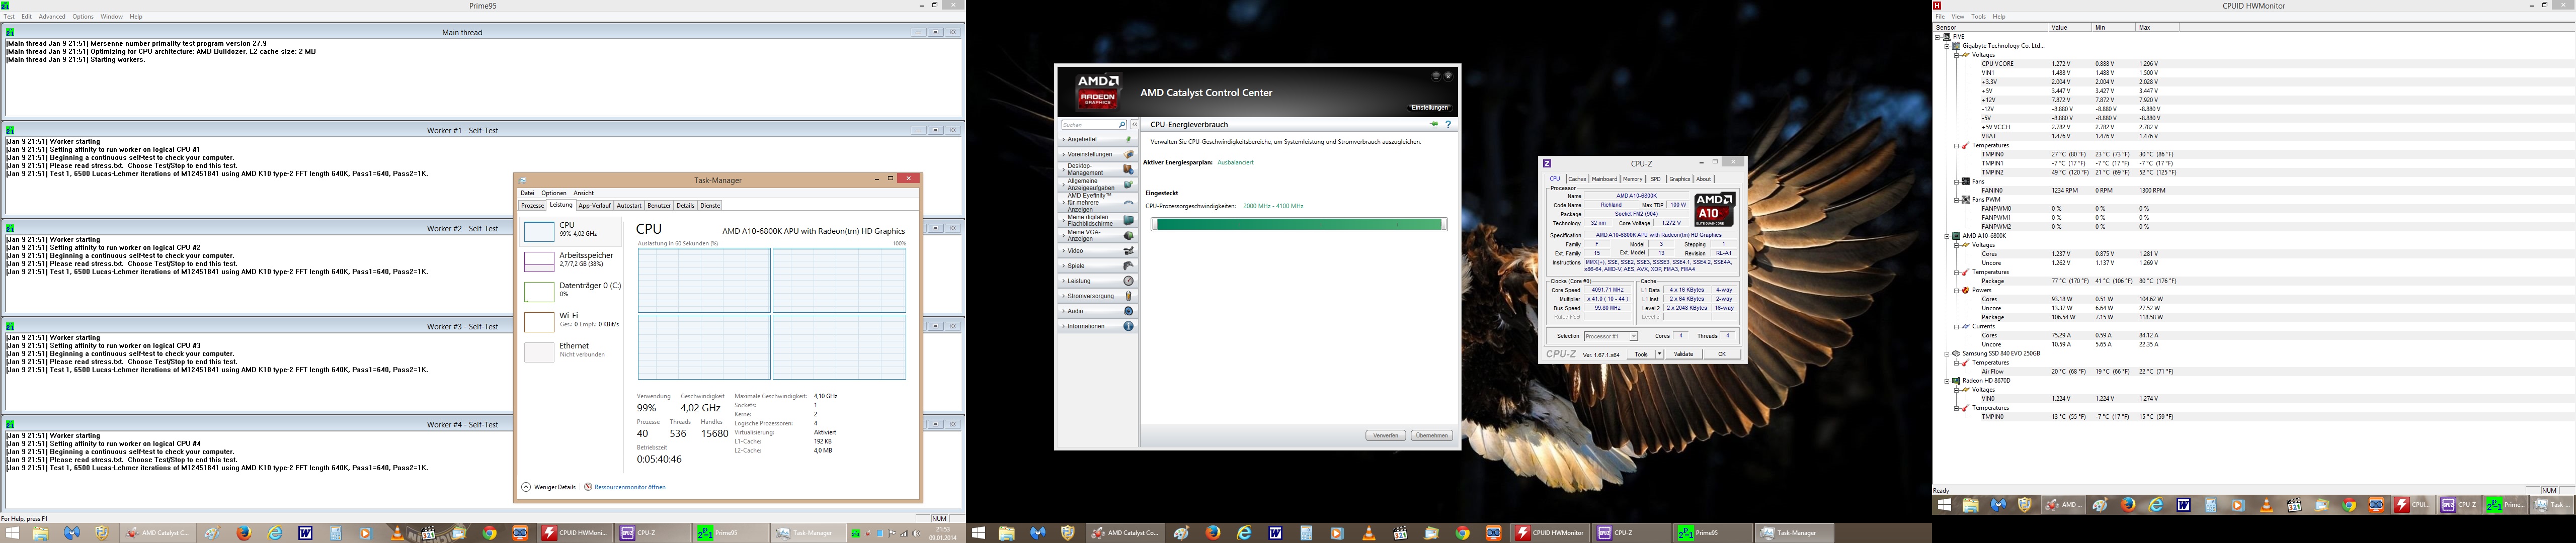
Task: Open Ressourcenmonitor öffnen link in Task-Manager
Action: 630,487
